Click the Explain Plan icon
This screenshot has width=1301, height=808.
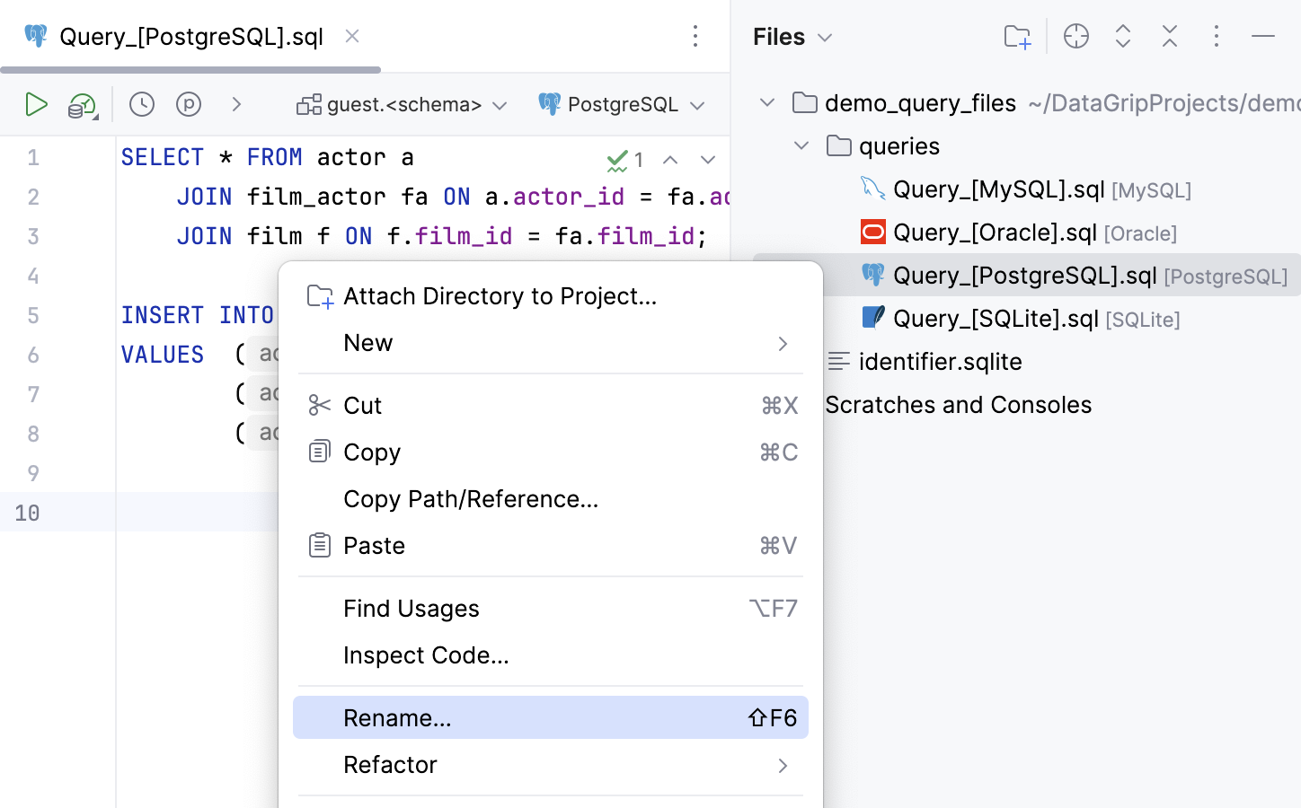tap(188, 104)
